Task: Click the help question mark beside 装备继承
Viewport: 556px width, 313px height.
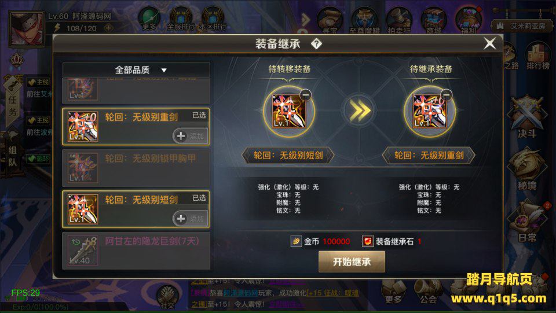Action: click(316, 44)
